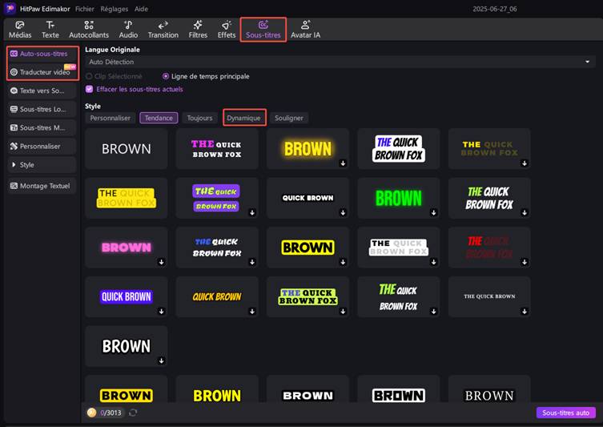Viewport: 603px width, 427px height.
Task: Switch to the Personnaliser style tab
Action: pos(110,118)
